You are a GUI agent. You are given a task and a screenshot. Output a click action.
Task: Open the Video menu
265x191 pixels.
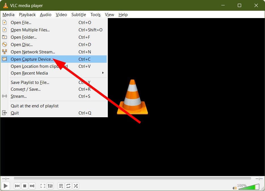coord(61,15)
